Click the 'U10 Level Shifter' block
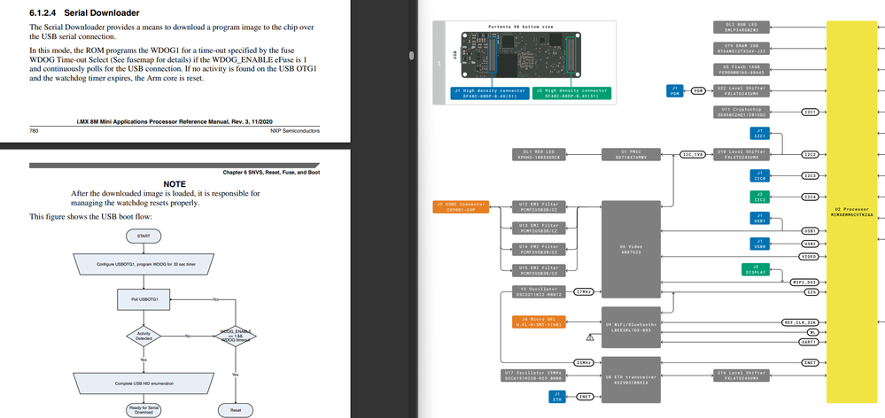Image resolution: width=885 pixels, height=418 pixels. [742, 154]
